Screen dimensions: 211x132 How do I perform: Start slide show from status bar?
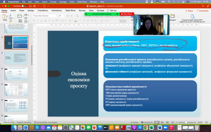(x=172, y=122)
